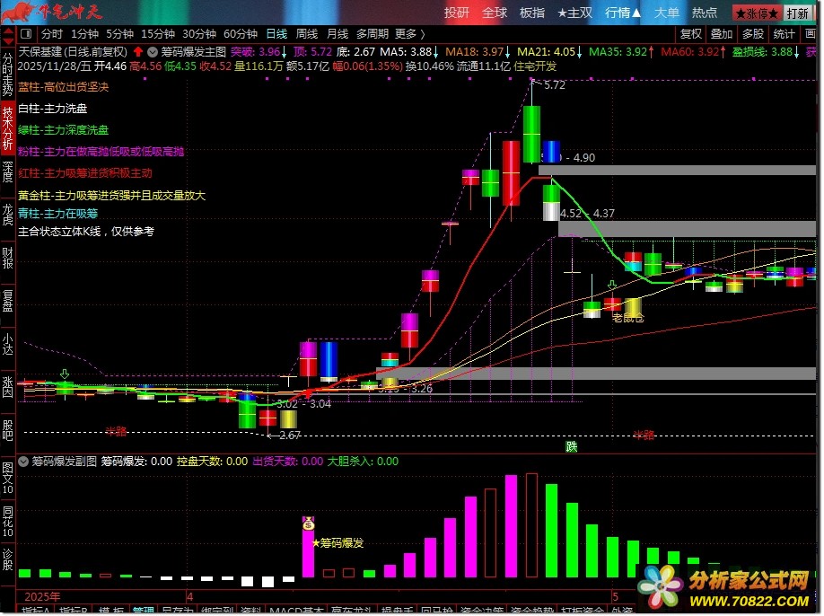Open the 诊股 sidebar tab
This screenshot has width=824, height=616.
8,559
